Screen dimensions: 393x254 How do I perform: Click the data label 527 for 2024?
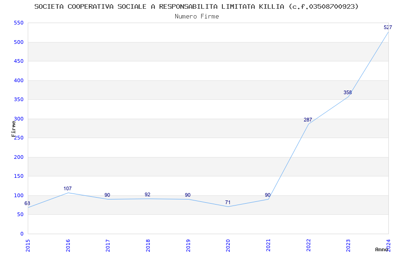[388, 28]
